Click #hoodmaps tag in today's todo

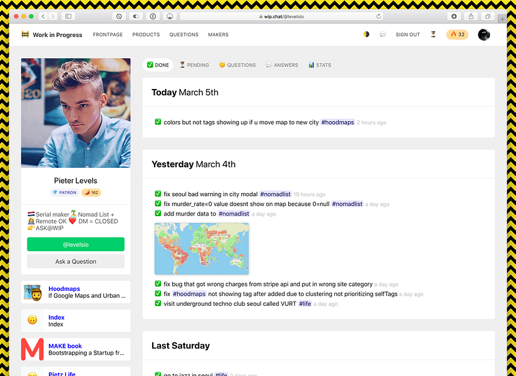(x=338, y=122)
